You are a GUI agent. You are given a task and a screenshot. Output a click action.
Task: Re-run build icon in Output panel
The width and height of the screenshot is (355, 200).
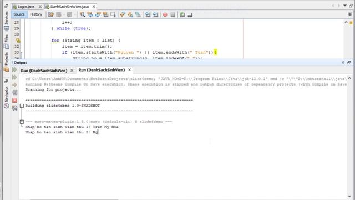14,69
